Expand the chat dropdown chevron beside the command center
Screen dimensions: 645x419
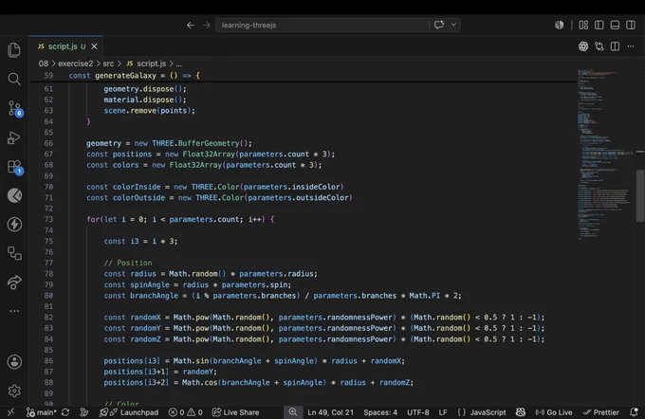(x=453, y=25)
